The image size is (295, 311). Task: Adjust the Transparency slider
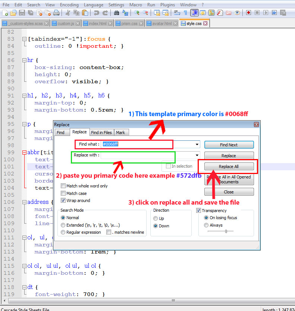tap(226, 231)
